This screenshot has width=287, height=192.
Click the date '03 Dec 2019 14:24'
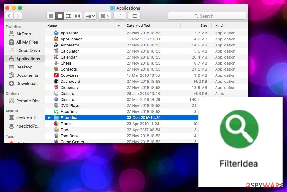point(144,117)
